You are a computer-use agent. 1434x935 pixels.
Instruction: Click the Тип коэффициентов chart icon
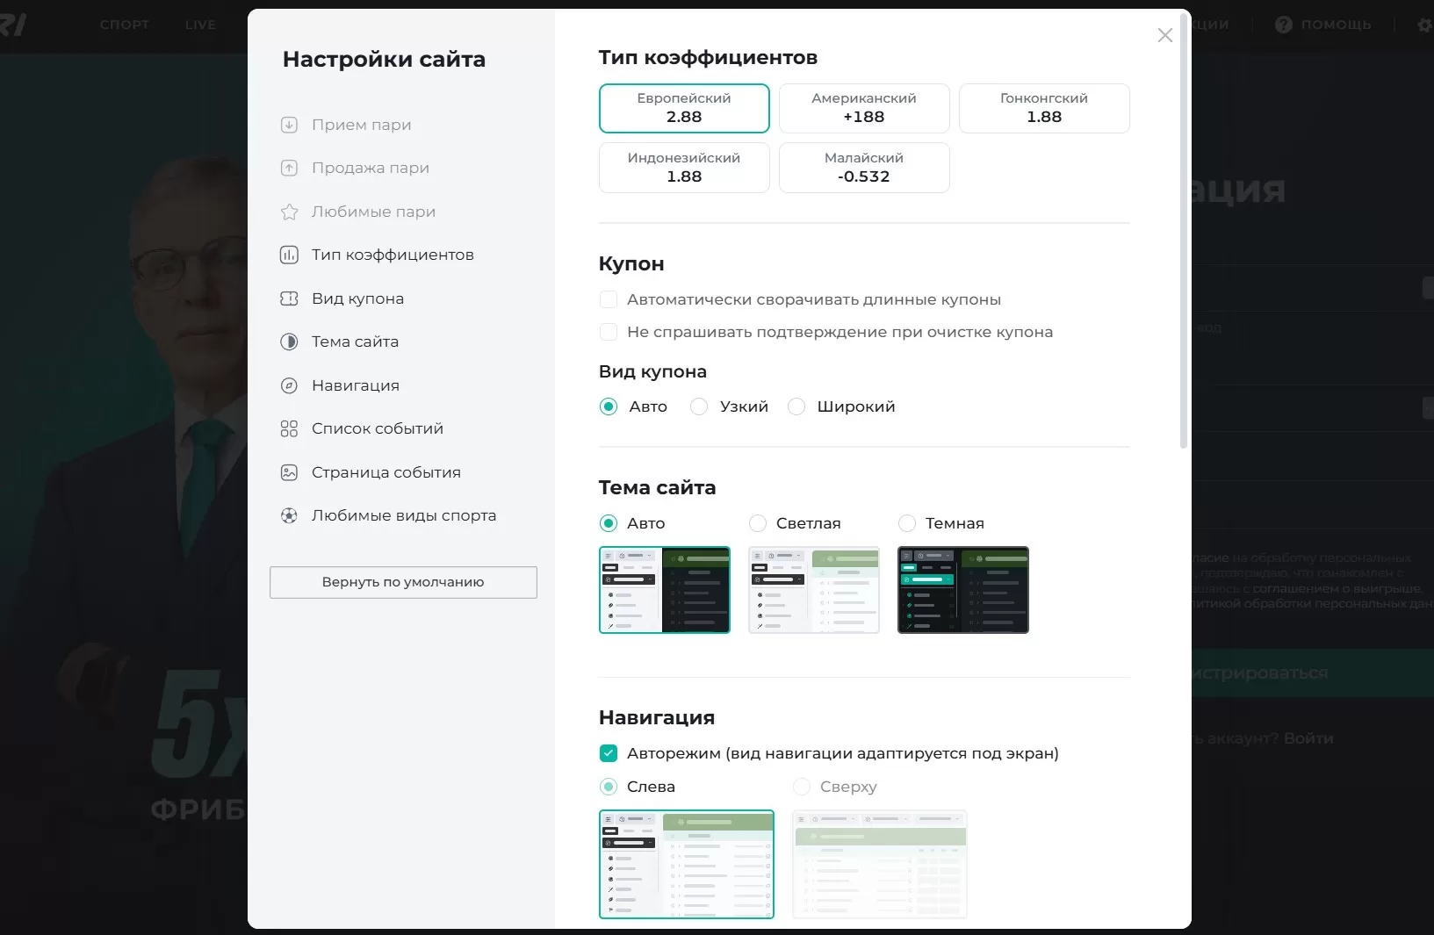289,255
